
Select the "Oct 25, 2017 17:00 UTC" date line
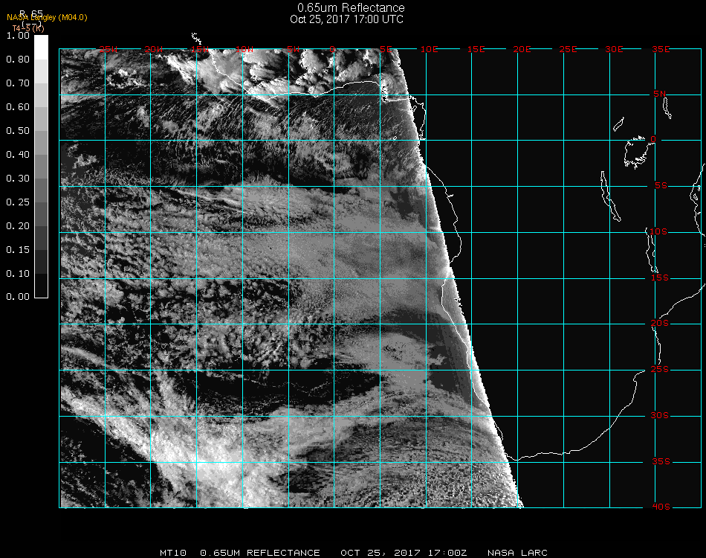tap(347, 19)
